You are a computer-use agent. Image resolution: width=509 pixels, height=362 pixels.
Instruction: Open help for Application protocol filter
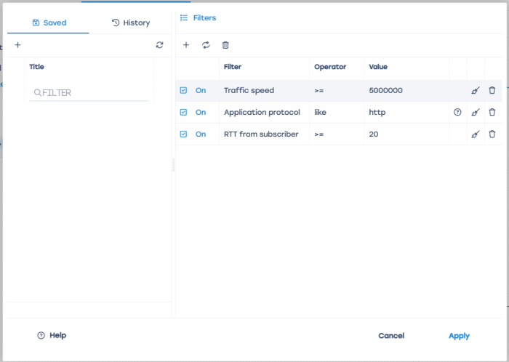pyautogui.click(x=457, y=113)
